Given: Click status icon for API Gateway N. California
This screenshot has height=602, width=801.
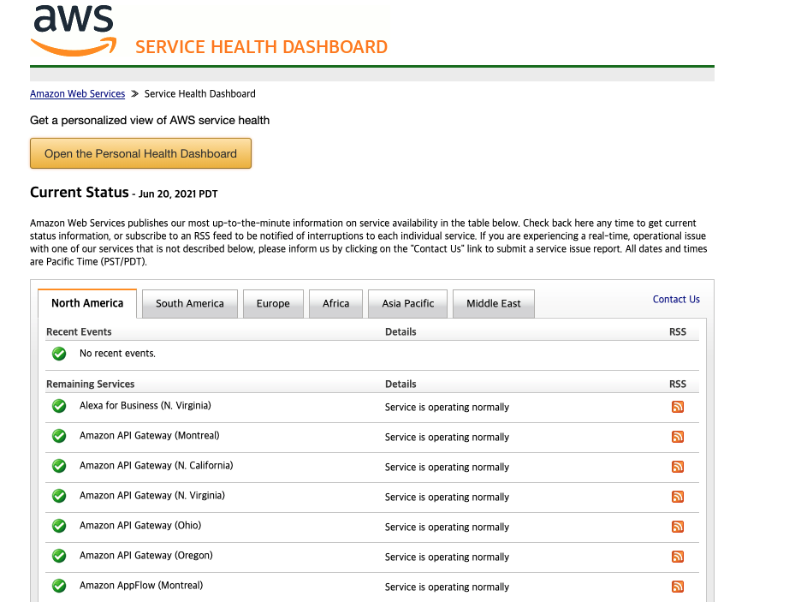Looking at the screenshot, I should [59, 466].
